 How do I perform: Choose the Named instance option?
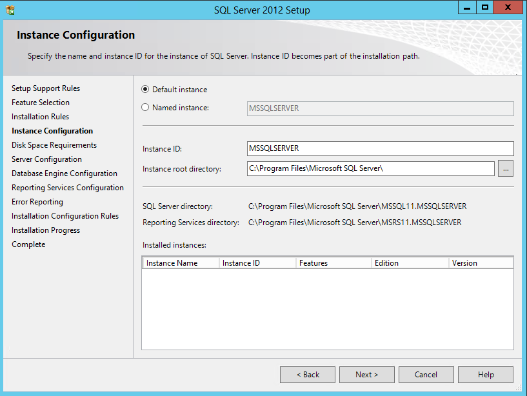[146, 108]
